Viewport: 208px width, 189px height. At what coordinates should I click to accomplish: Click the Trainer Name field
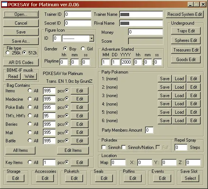(x=141, y=14)
